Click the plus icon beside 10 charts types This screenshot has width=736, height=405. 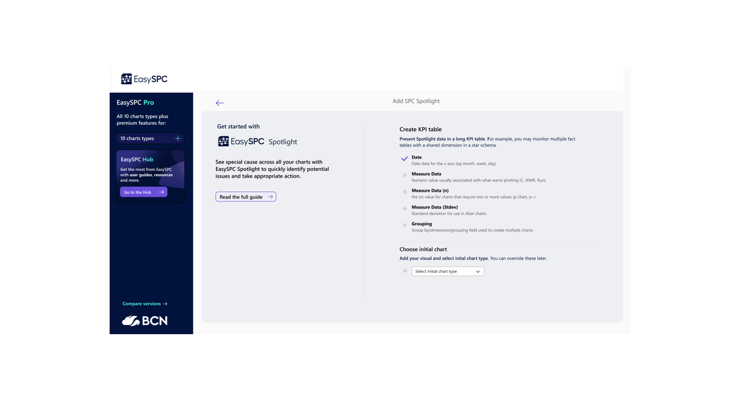click(177, 139)
